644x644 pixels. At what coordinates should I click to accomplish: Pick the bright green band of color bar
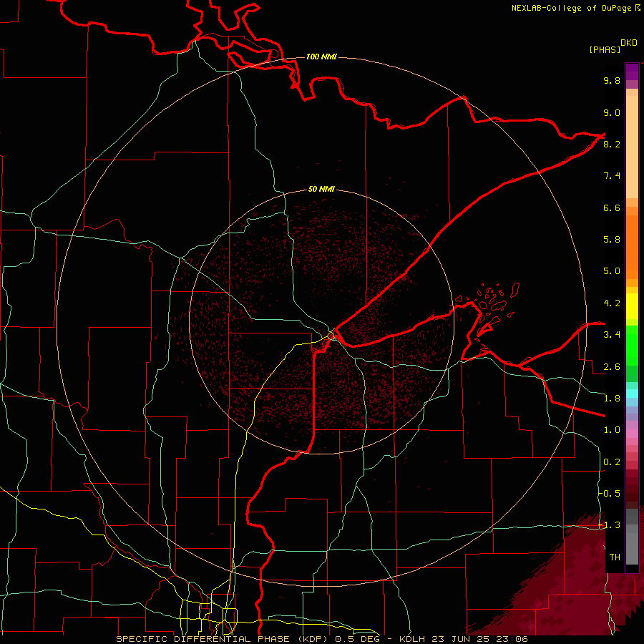(x=632, y=345)
